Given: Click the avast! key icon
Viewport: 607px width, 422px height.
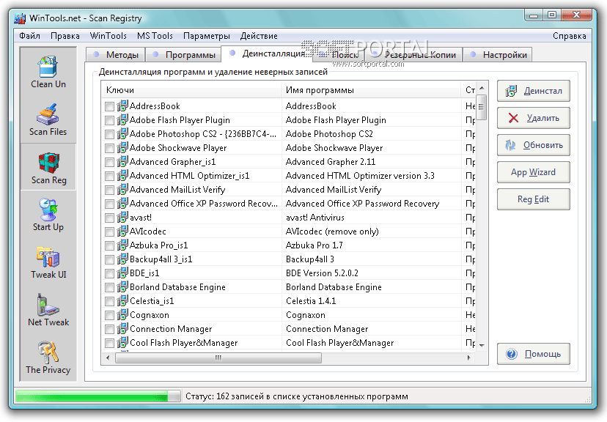Looking at the screenshot, I should (122, 217).
